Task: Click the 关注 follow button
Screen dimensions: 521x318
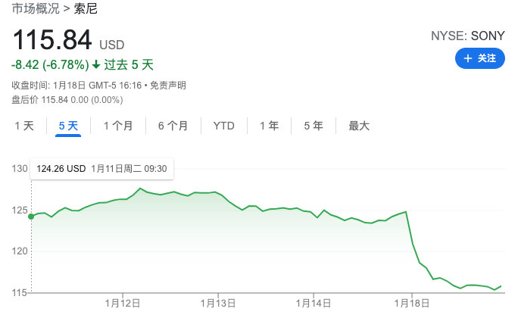Action: click(x=479, y=58)
